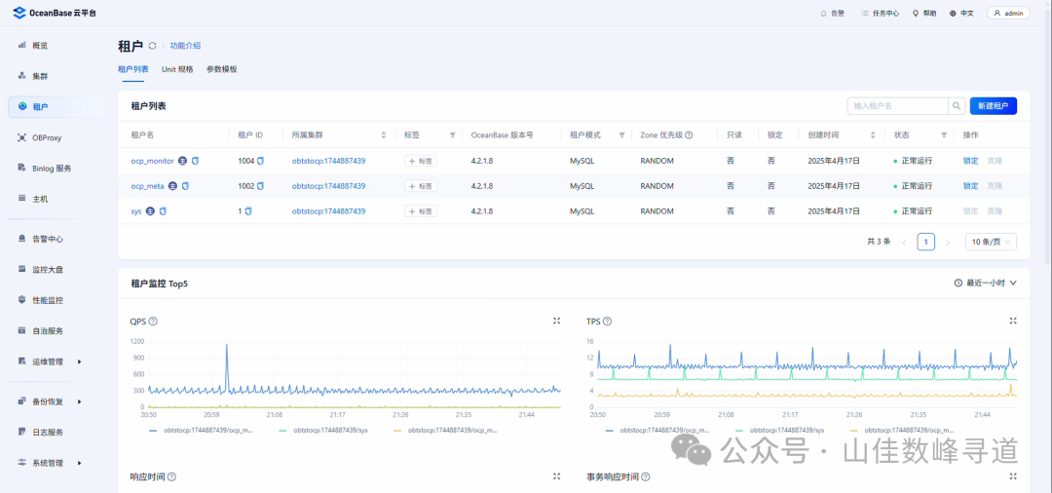Image resolution: width=1052 pixels, height=493 pixels.
Task: Open the obtstocp:1744887439 cluster link for sys
Action: pos(329,211)
